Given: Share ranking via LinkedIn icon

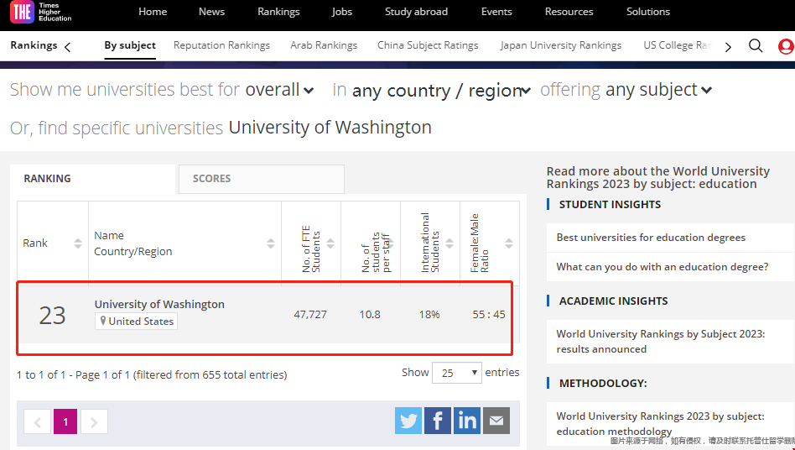Looking at the screenshot, I should click(x=467, y=421).
